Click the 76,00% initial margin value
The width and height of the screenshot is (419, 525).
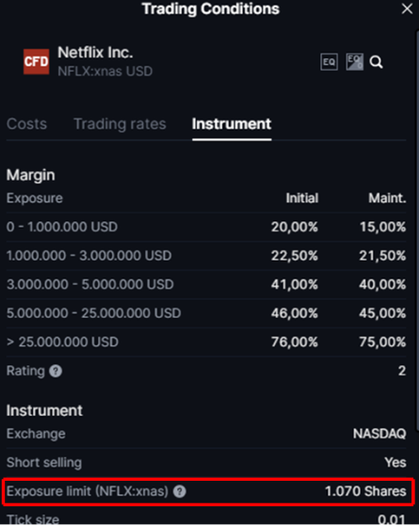tap(295, 342)
